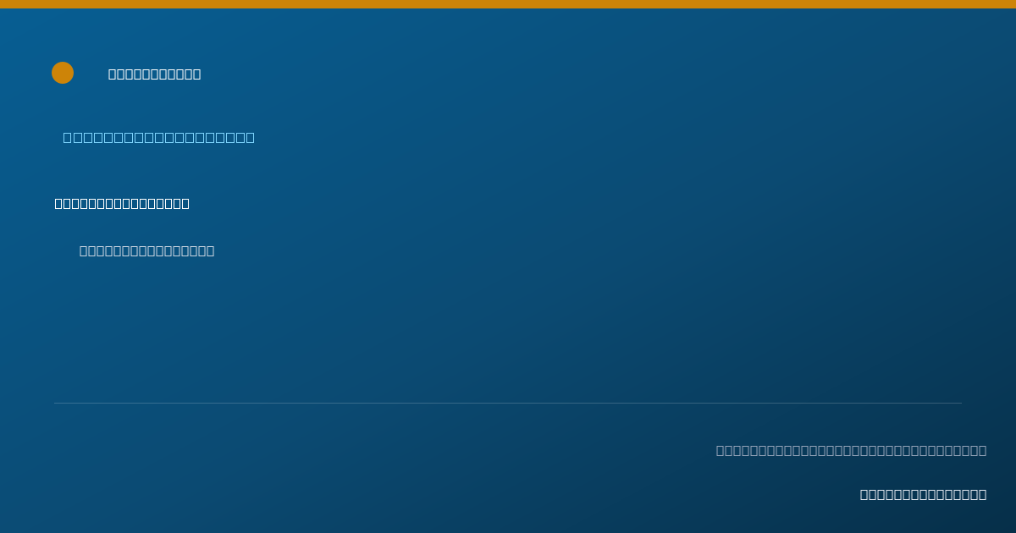Select the indented gray subtitle line

[x=147, y=250]
